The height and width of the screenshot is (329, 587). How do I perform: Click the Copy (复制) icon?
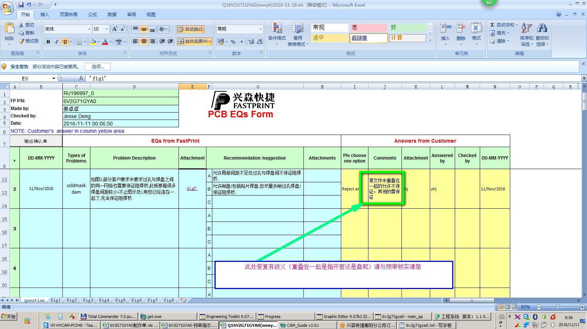[21, 33]
